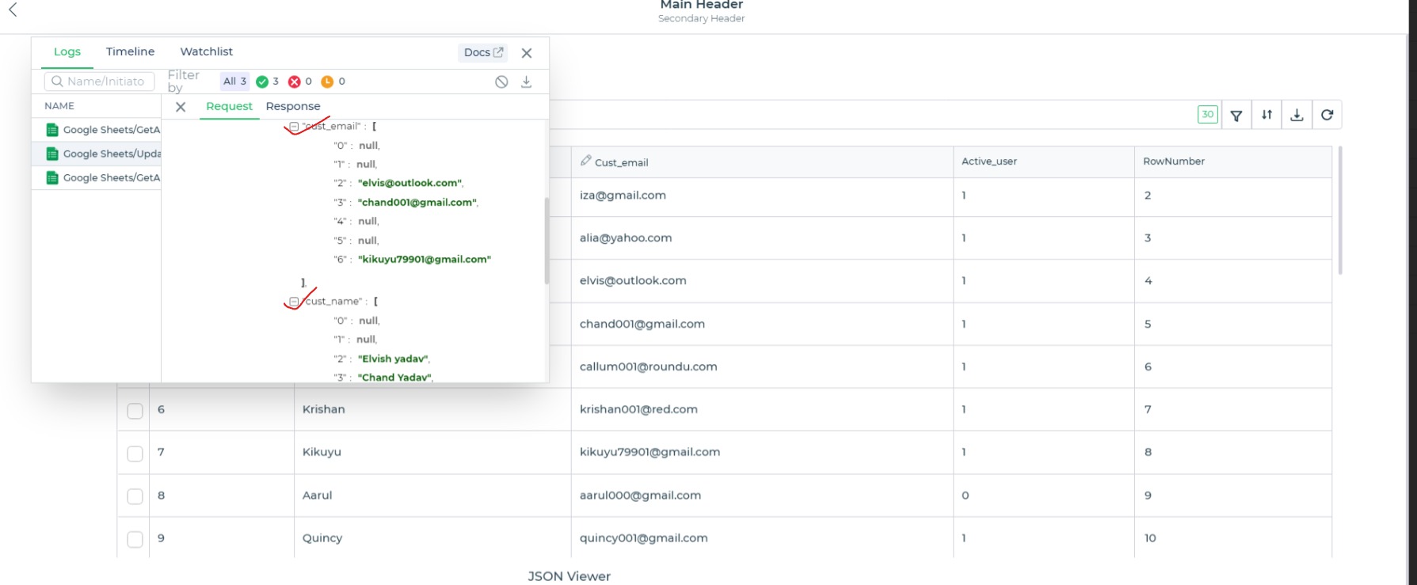Open the Docs link
The width and height of the screenshot is (1417, 585).
coord(483,52)
